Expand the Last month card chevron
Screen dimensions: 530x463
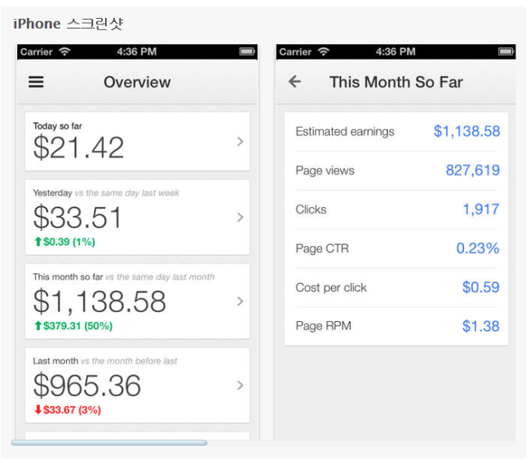(x=240, y=386)
